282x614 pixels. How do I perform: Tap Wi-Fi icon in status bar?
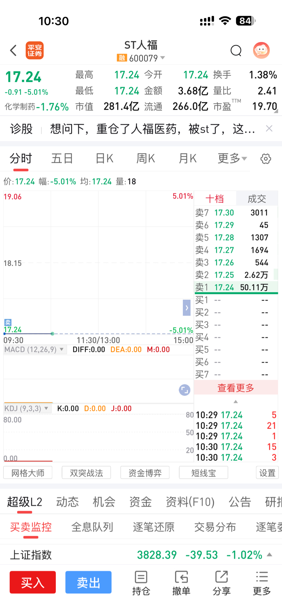click(225, 21)
